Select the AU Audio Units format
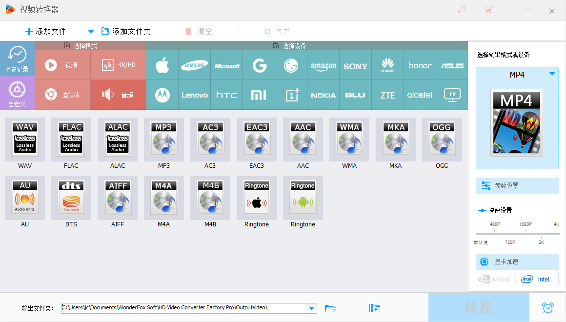The width and height of the screenshot is (566, 322). click(25, 198)
